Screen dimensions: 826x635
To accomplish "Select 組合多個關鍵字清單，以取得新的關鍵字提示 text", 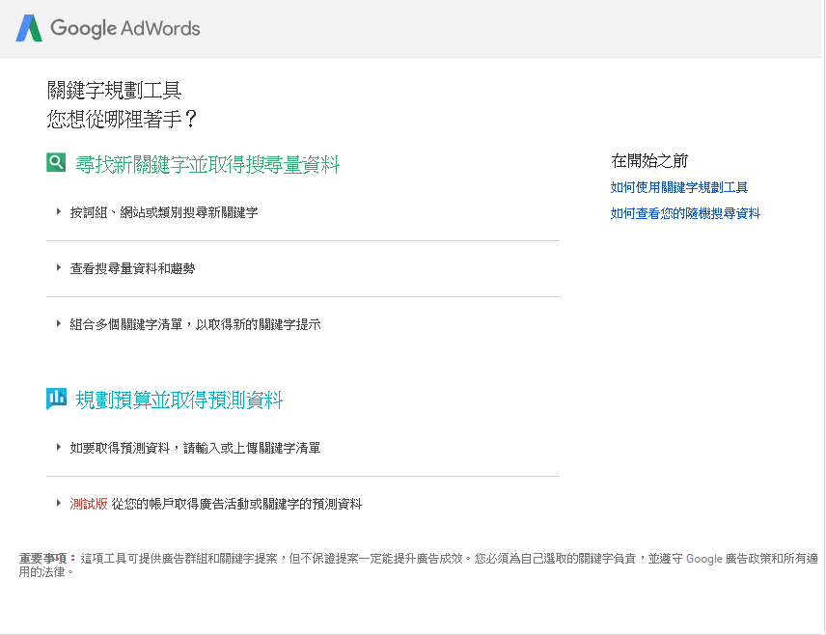I will tap(195, 324).
